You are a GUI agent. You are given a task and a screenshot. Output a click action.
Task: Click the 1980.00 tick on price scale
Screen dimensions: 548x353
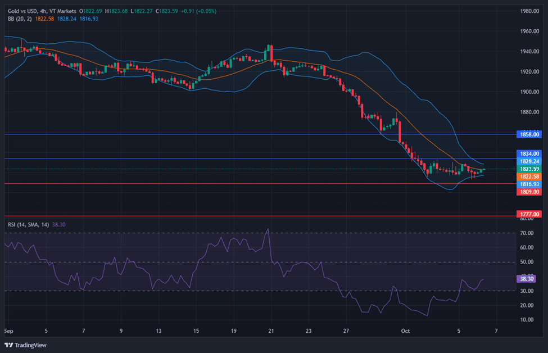tap(530, 11)
